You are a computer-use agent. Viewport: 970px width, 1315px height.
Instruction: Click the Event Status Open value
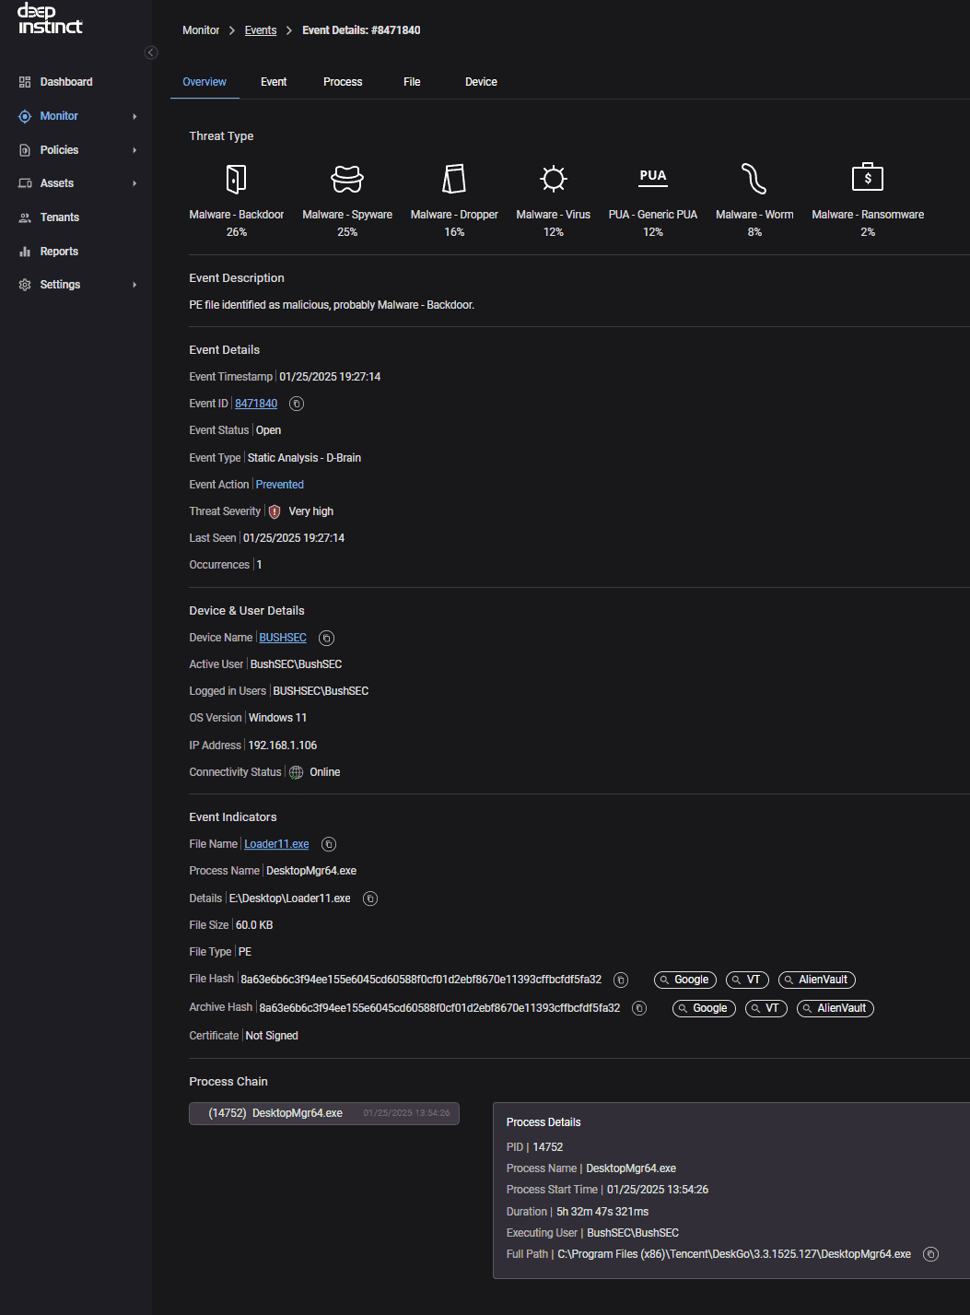[x=269, y=430]
